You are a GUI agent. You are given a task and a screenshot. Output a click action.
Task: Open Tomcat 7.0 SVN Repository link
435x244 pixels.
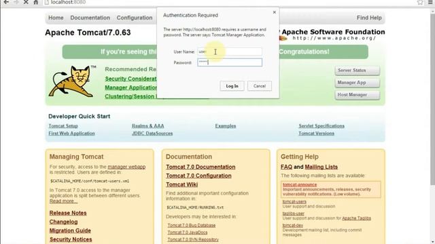tap(193, 239)
